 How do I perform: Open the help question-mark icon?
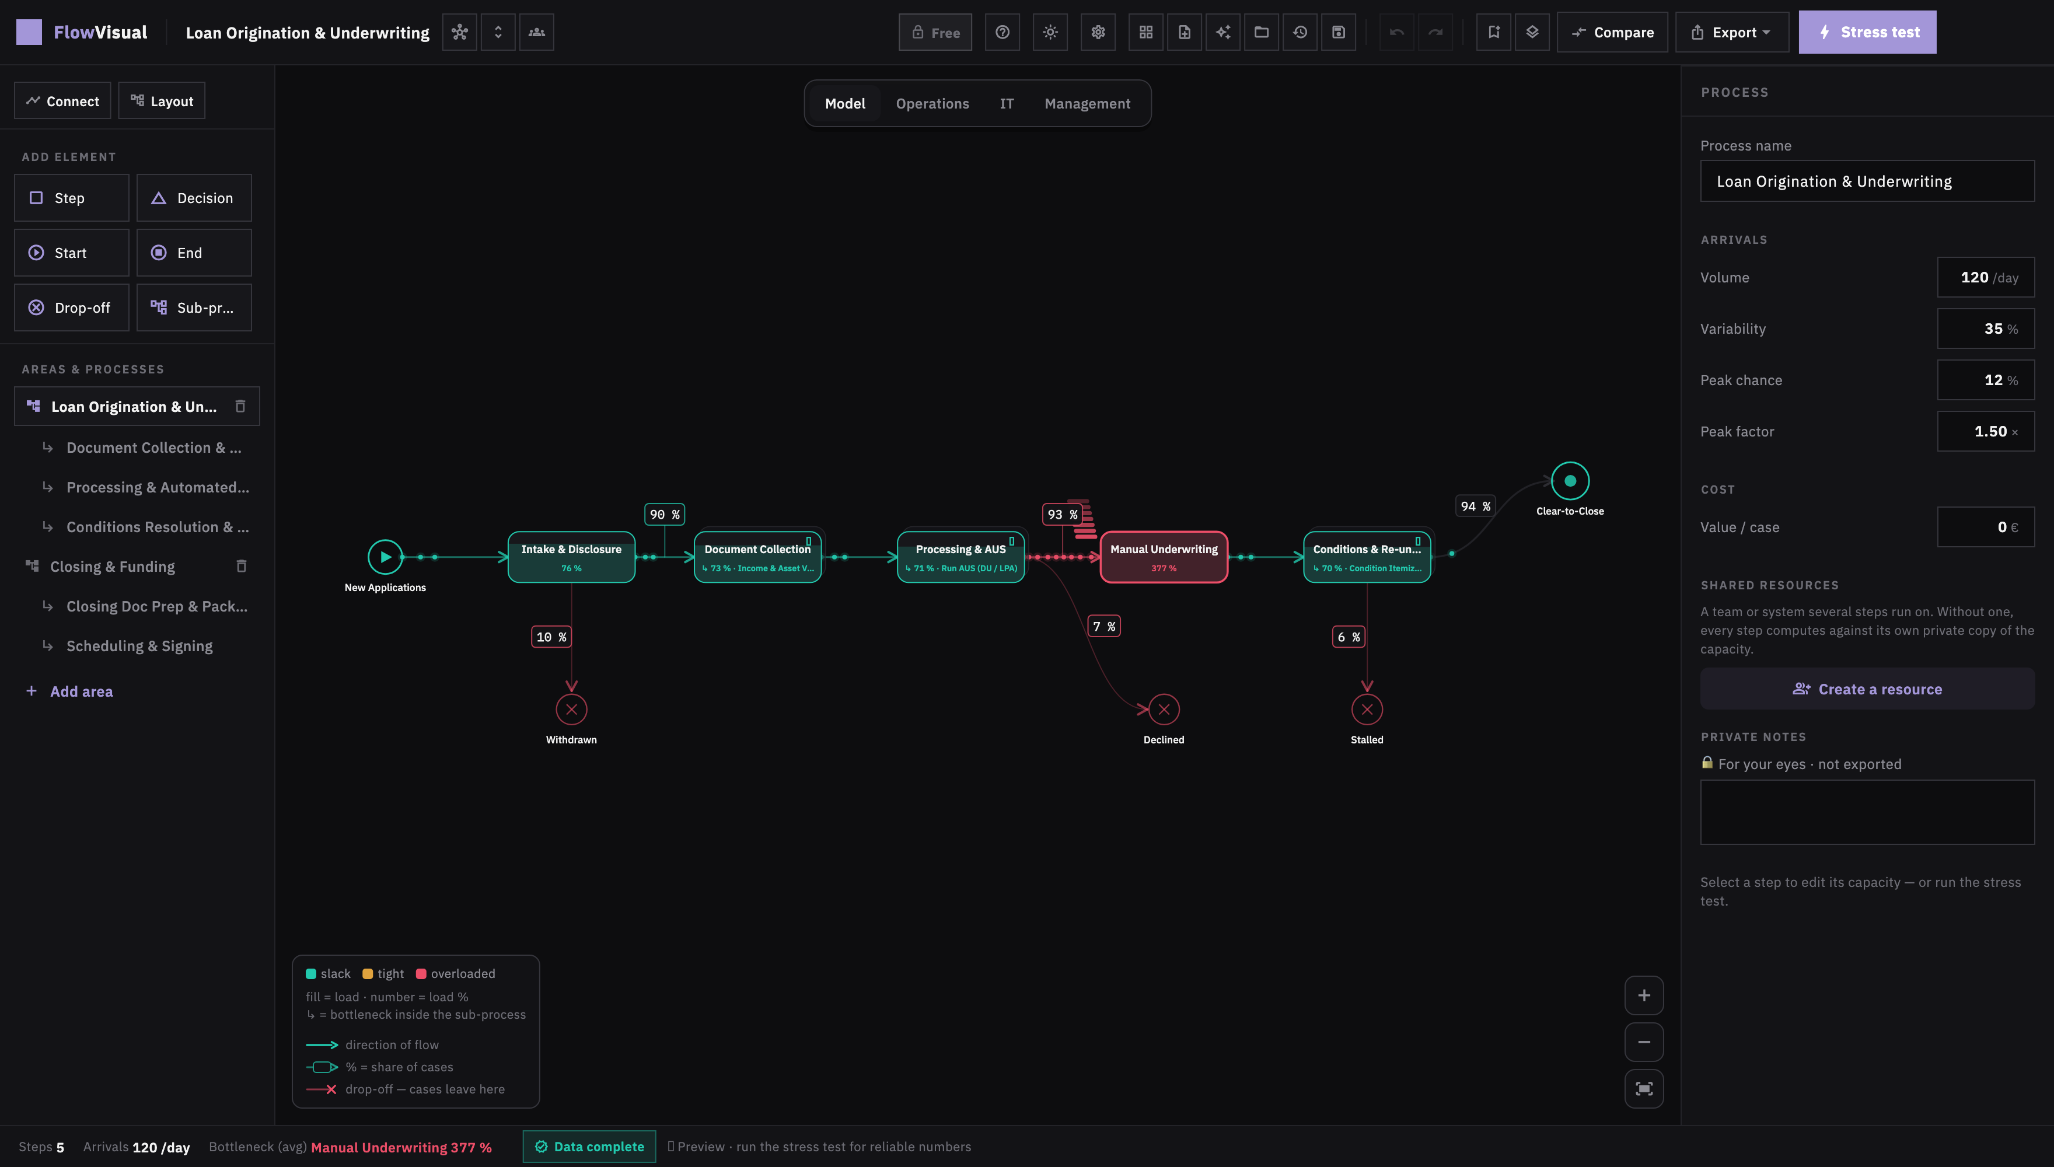pos(1002,32)
